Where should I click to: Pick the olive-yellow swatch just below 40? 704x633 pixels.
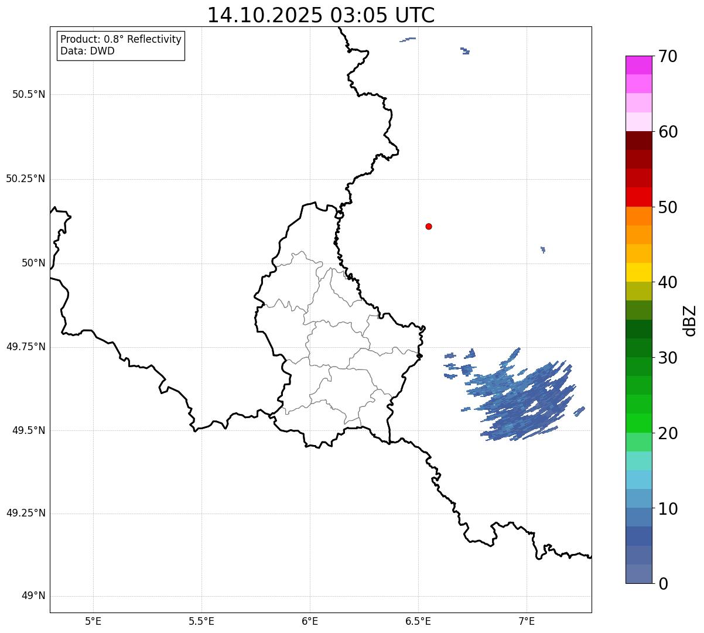638,291
